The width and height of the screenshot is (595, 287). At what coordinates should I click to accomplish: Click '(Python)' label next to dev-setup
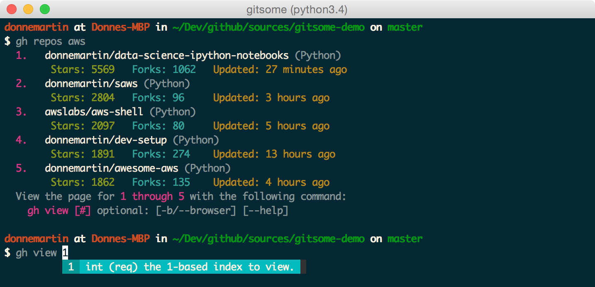click(196, 140)
